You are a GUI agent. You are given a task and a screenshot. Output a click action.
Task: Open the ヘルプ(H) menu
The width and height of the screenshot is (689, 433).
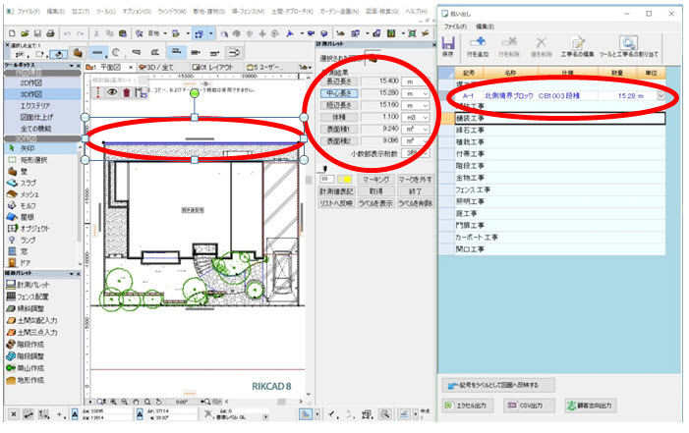pyautogui.click(x=416, y=12)
